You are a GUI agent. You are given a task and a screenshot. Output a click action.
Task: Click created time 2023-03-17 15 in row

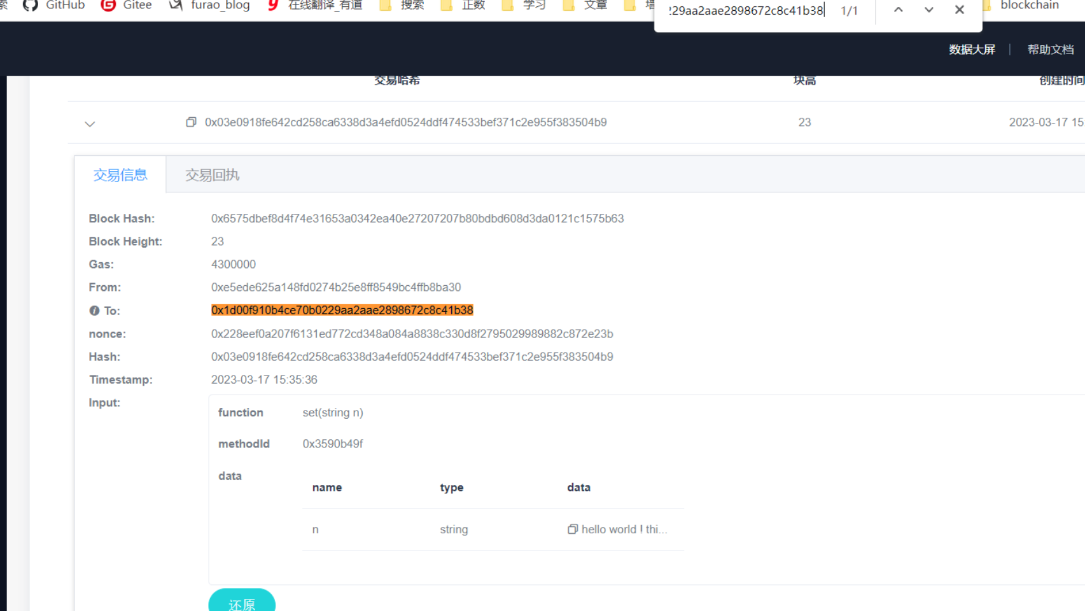(x=1046, y=122)
